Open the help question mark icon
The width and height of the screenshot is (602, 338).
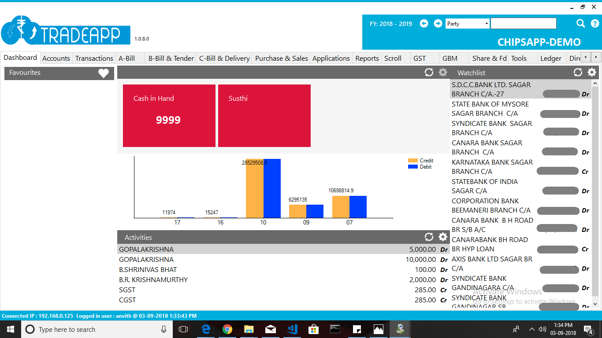[x=595, y=24]
